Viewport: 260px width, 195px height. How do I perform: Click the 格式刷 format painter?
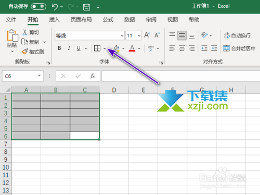[33, 51]
